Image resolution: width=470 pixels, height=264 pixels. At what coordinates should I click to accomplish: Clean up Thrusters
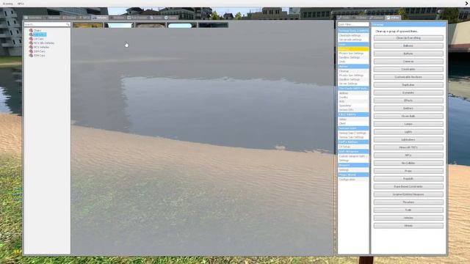tap(408, 202)
